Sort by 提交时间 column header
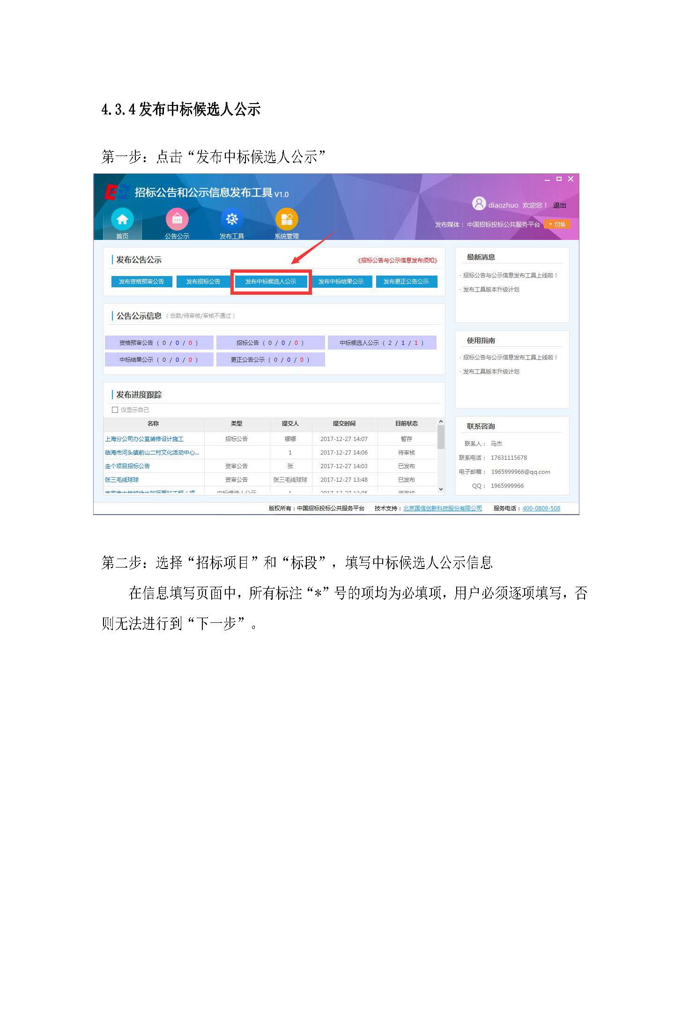This screenshot has width=689, height=1031. click(344, 424)
